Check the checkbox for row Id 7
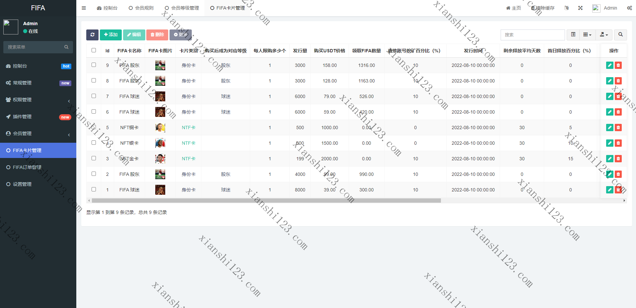The image size is (636, 308). pyautogui.click(x=94, y=96)
